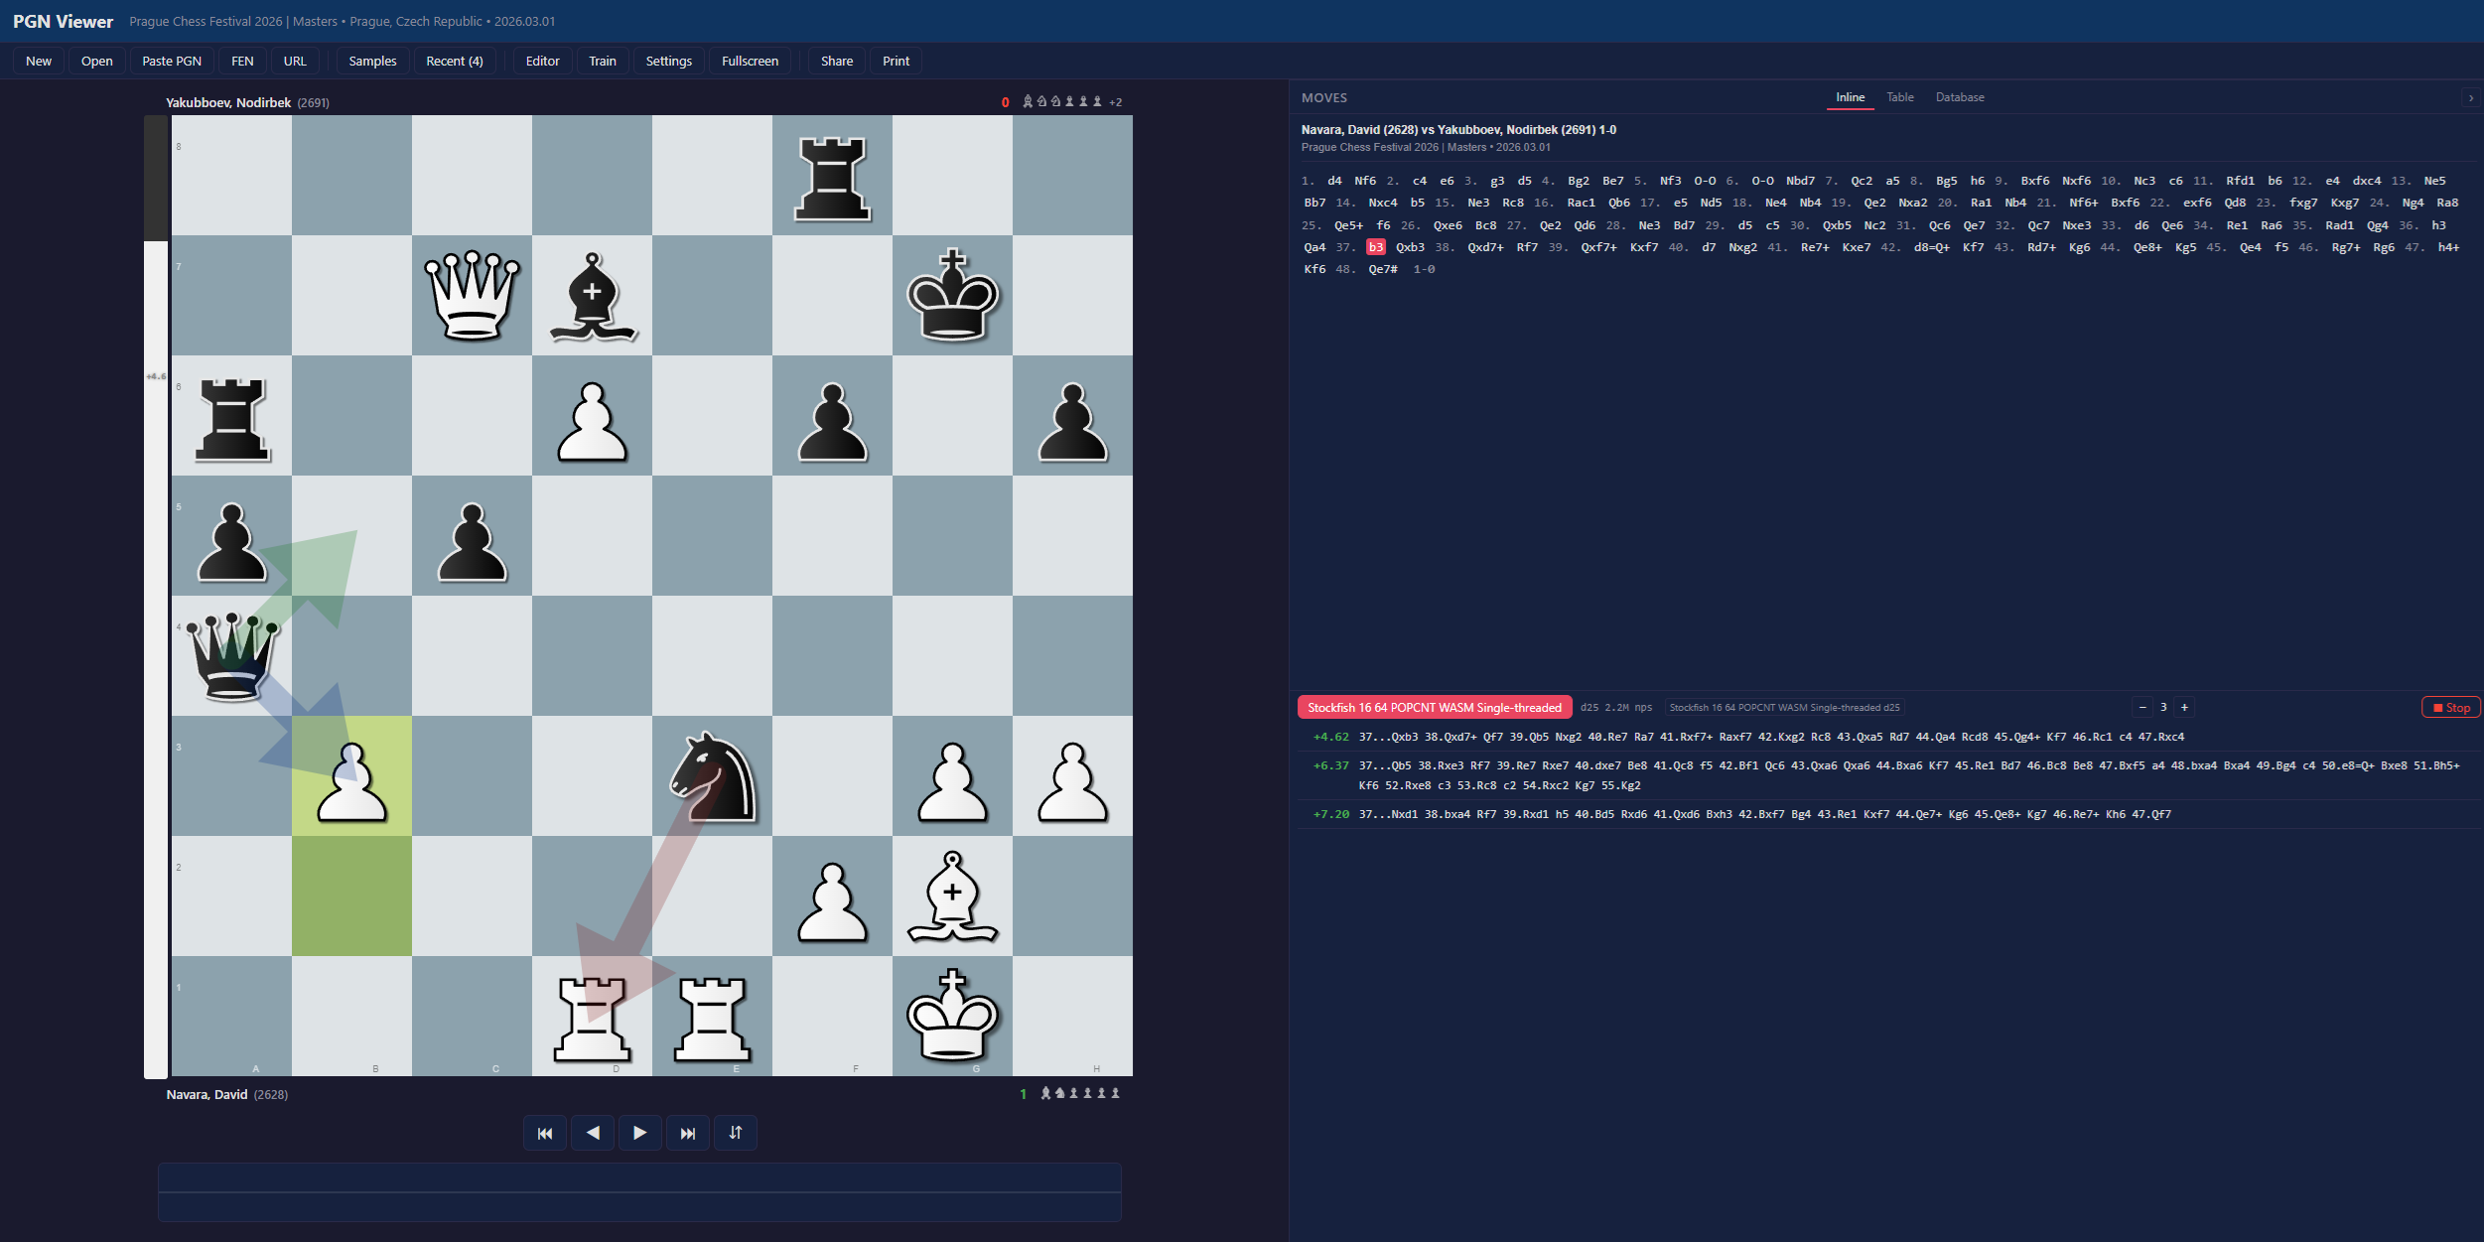Load a game from URL
This screenshot has height=1242, width=2484.
(x=295, y=61)
